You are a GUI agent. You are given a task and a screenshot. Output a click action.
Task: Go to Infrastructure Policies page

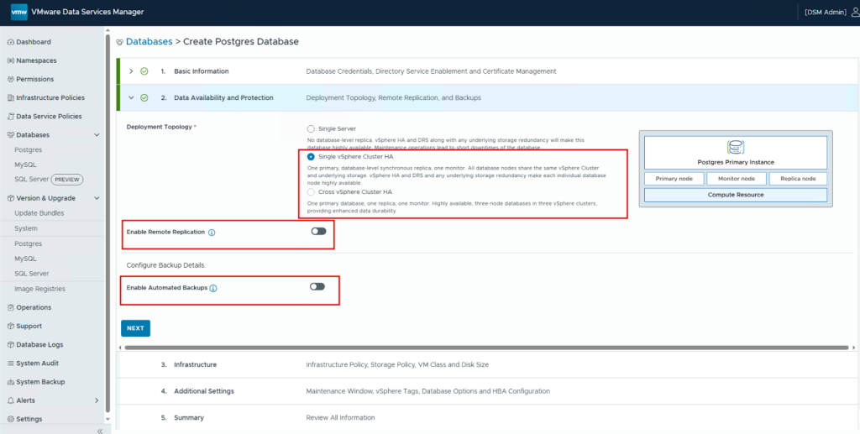(x=50, y=98)
